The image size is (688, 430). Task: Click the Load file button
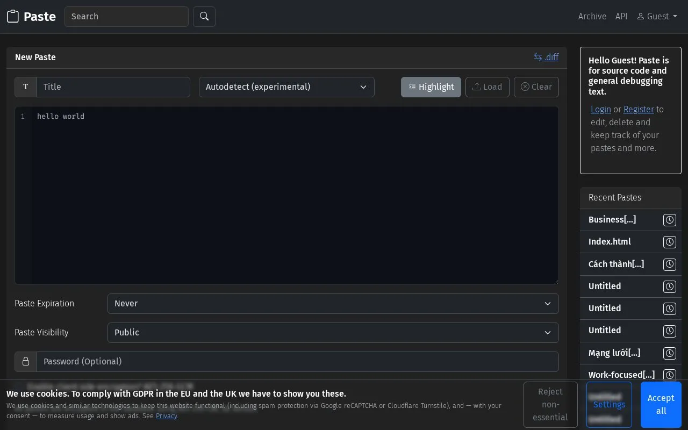(x=488, y=87)
